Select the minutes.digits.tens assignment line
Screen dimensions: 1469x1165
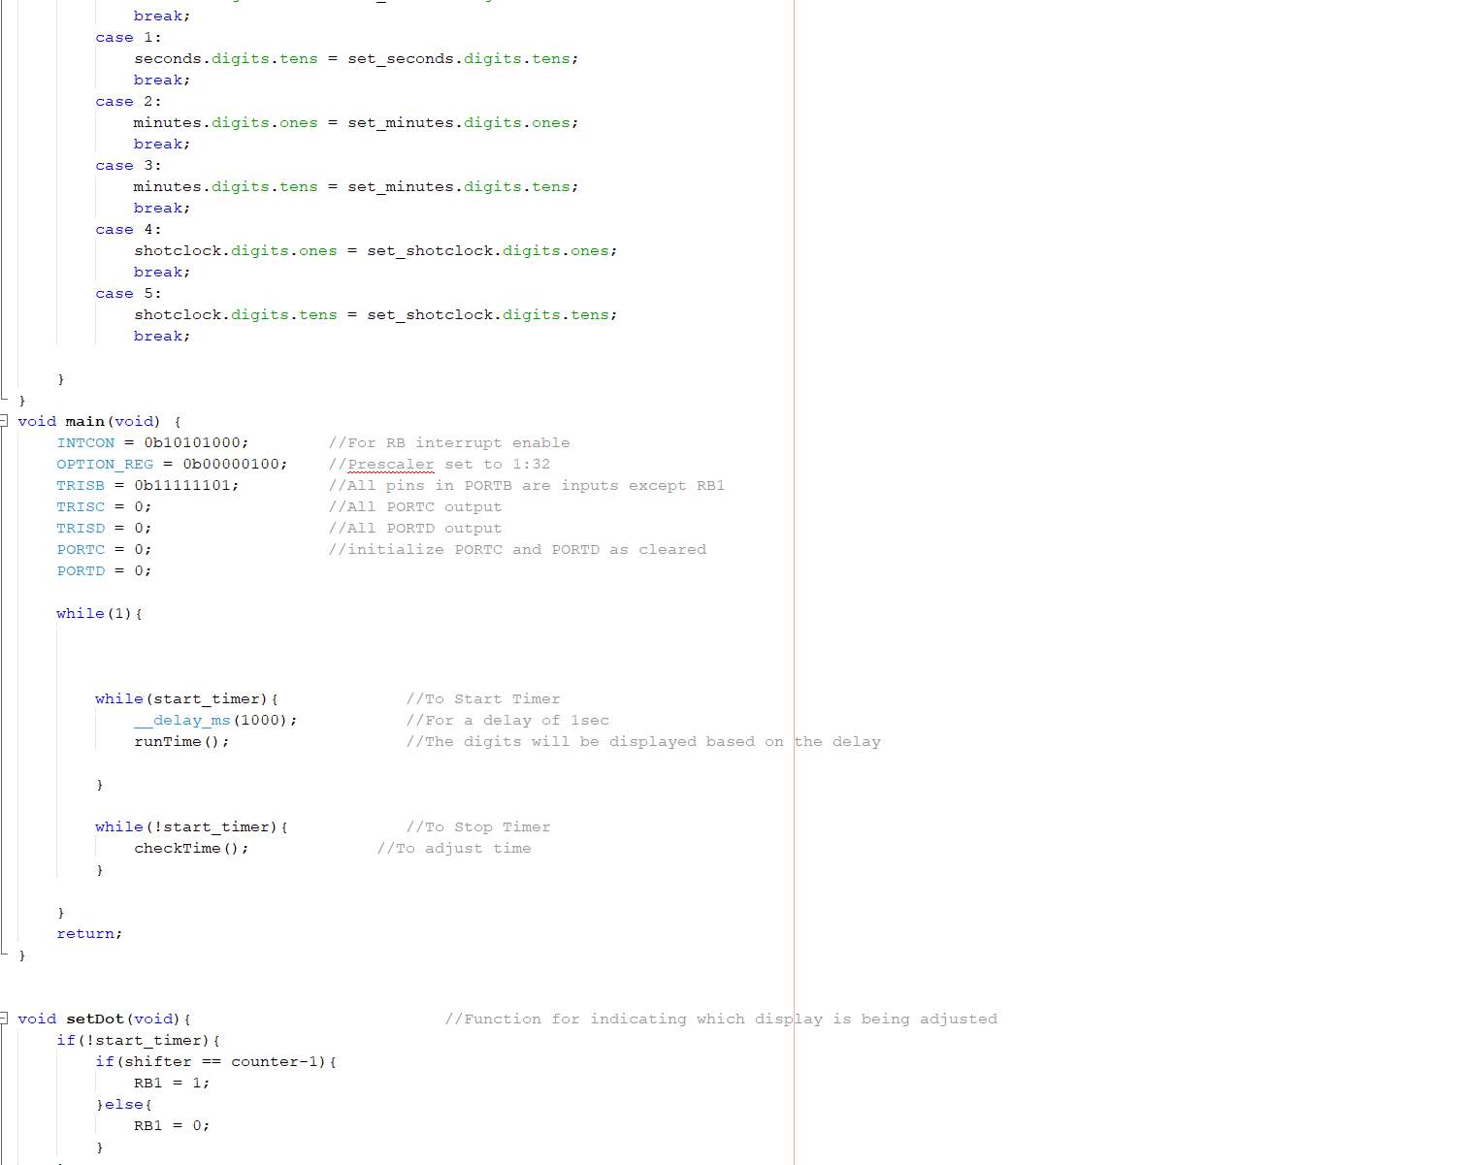(x=356, y=187)
